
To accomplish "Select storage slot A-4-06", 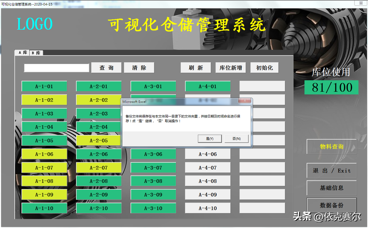I will [x=208, y=154].
